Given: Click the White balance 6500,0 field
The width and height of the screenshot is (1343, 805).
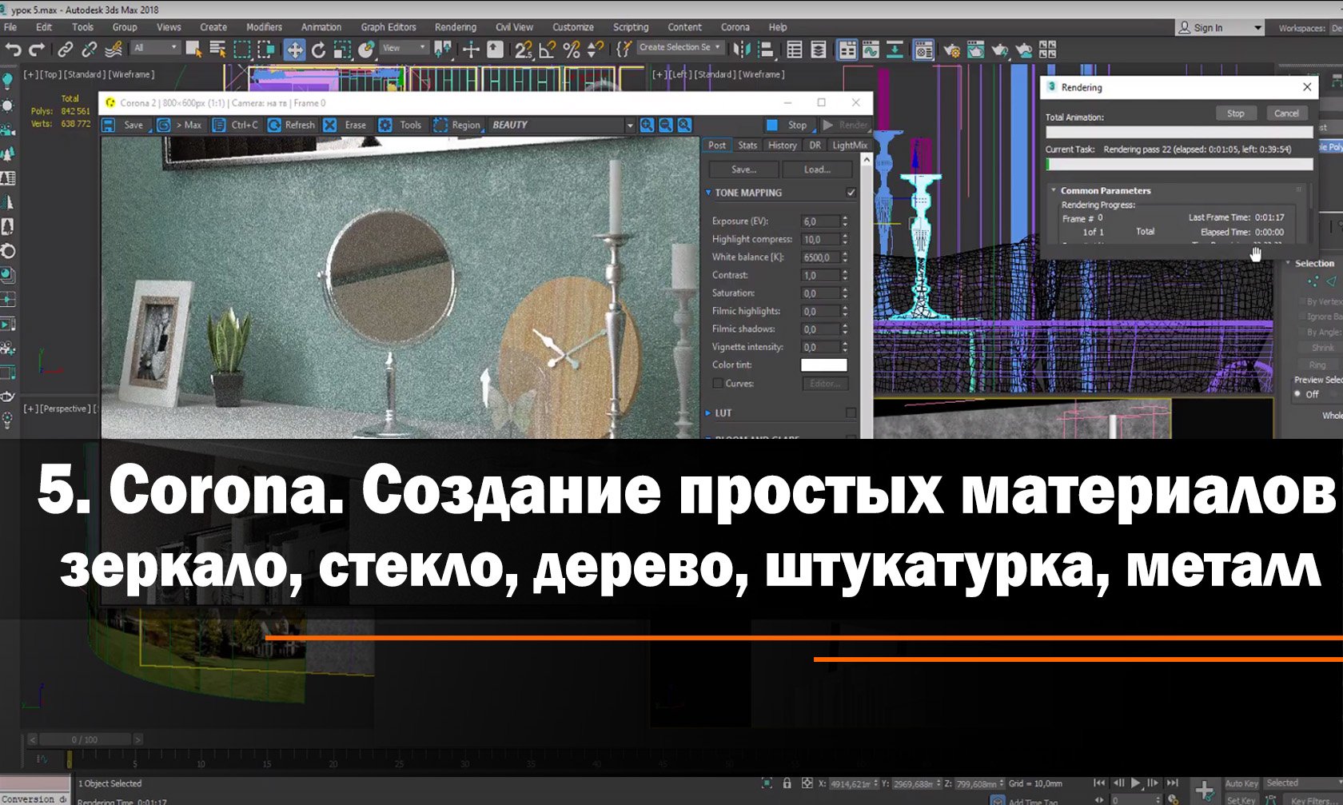Looking at the screenshot, I should (x=820, y=257).
